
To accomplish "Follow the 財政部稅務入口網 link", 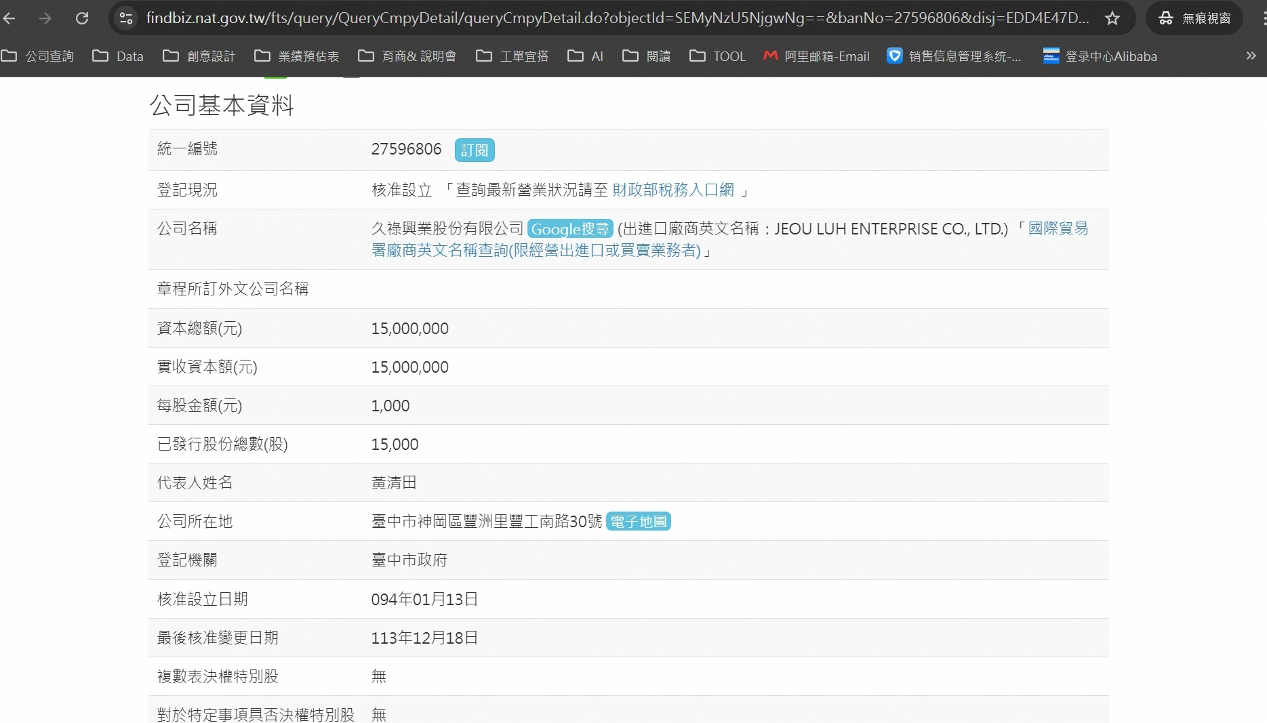I will [672, 190].
